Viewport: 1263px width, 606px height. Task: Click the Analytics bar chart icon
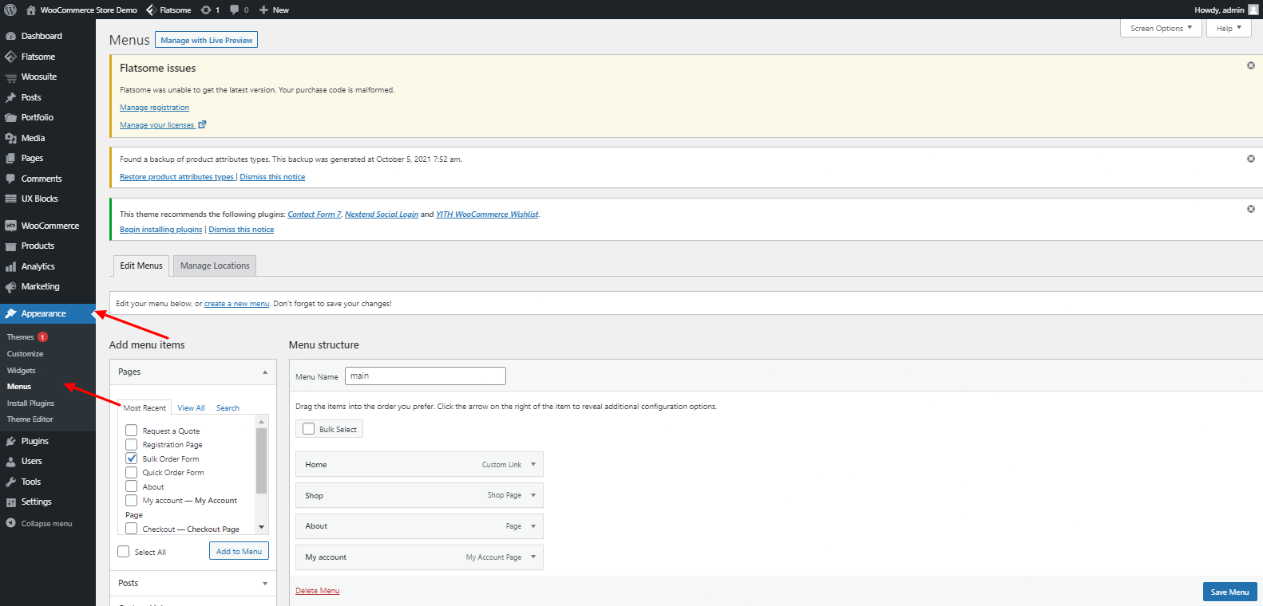10,266
